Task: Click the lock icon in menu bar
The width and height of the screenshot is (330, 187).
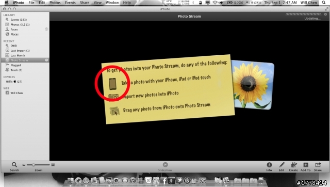Action: point(201,3)
